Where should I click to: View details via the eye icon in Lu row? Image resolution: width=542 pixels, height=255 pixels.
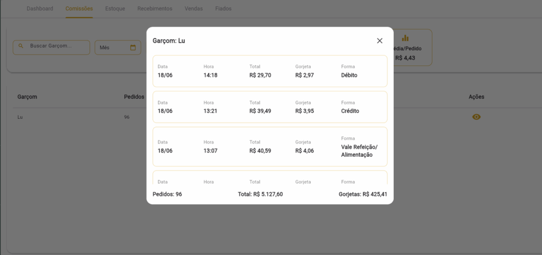pyautogui.click(x=476, y=117)
